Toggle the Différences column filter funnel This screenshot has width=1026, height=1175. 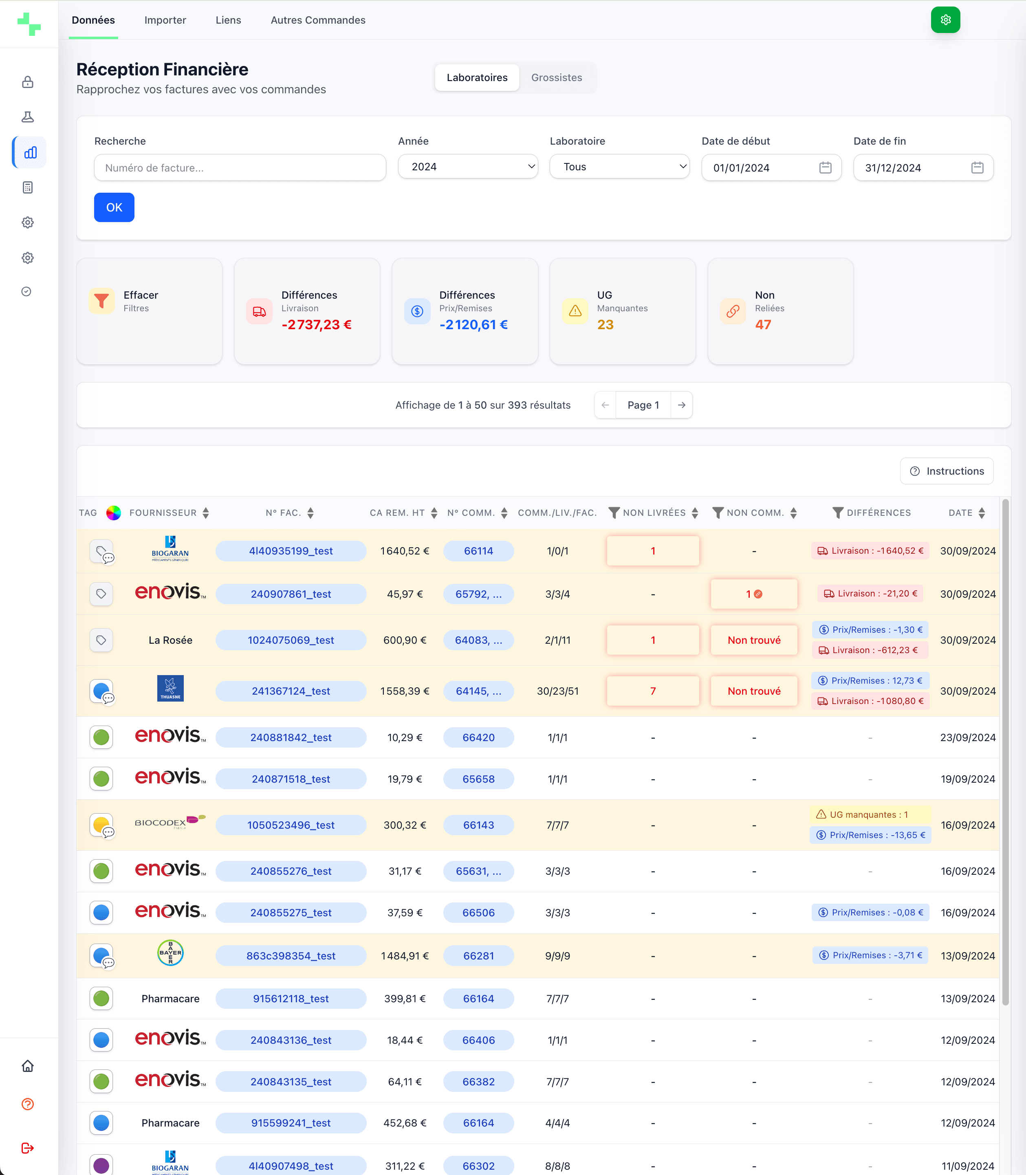pos(838,513)
